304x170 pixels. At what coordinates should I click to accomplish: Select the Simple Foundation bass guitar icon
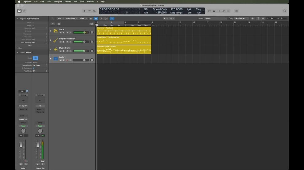tap(56, 40)
